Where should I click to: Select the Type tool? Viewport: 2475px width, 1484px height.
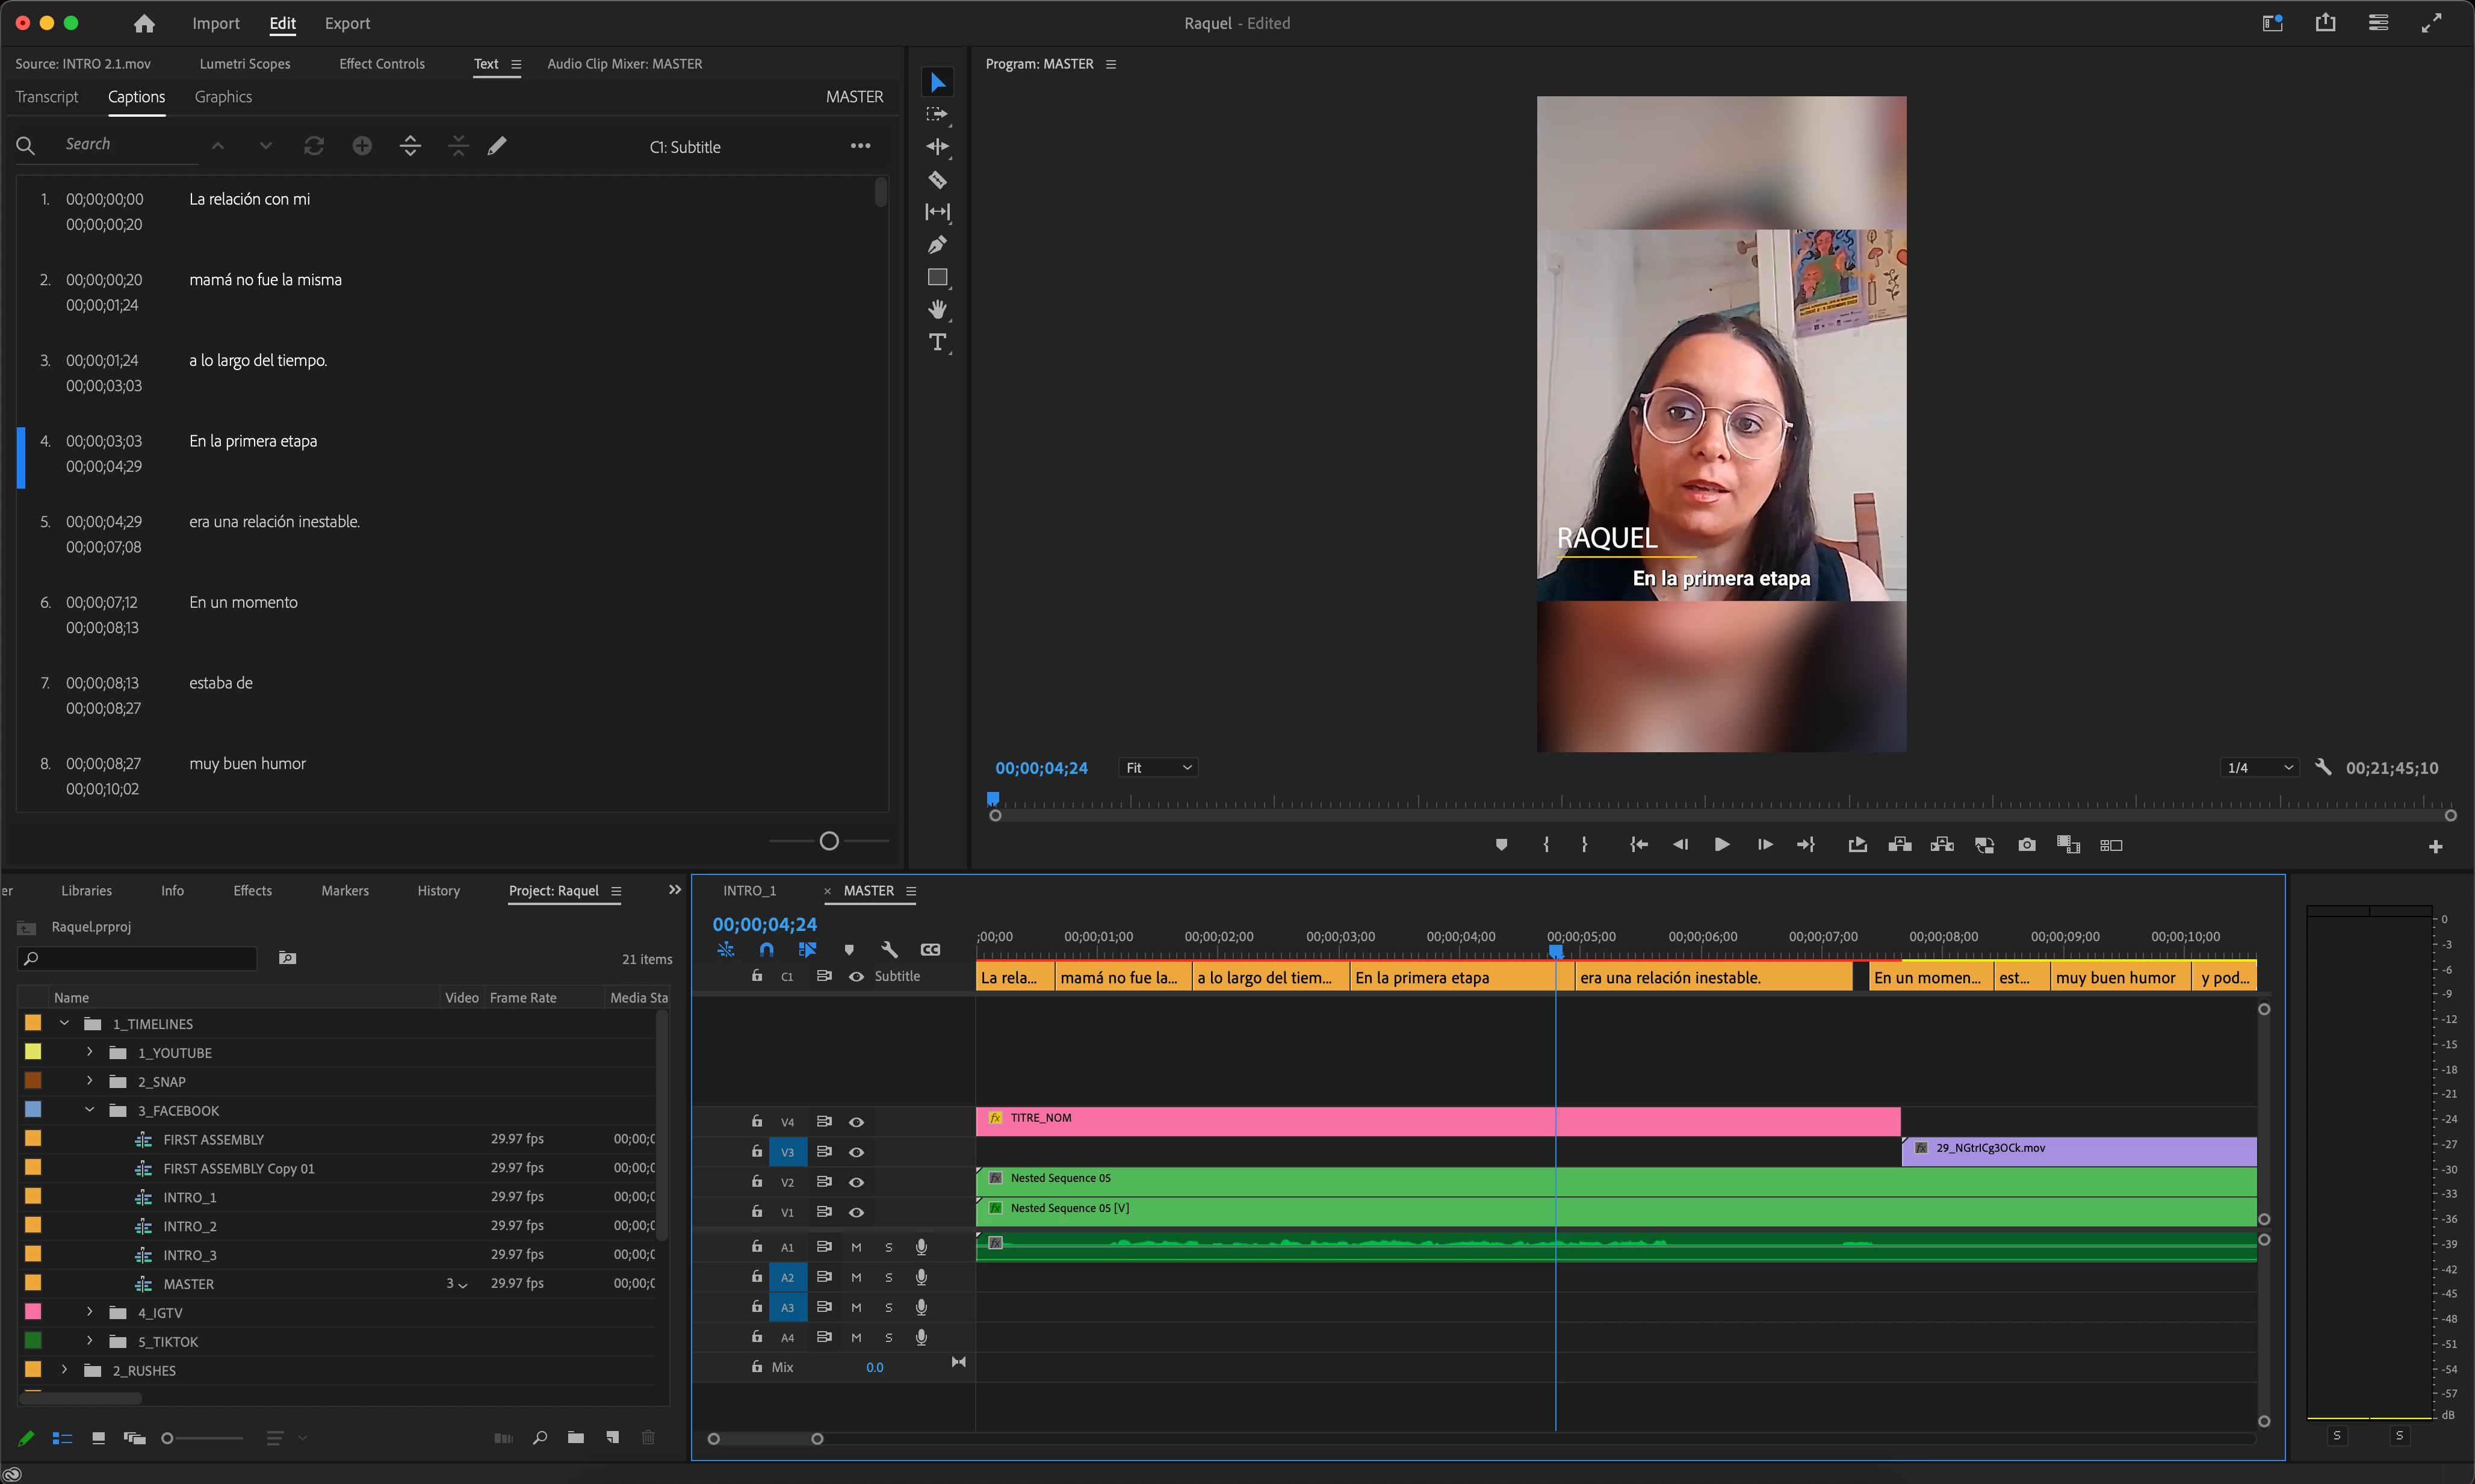(937, 343)
